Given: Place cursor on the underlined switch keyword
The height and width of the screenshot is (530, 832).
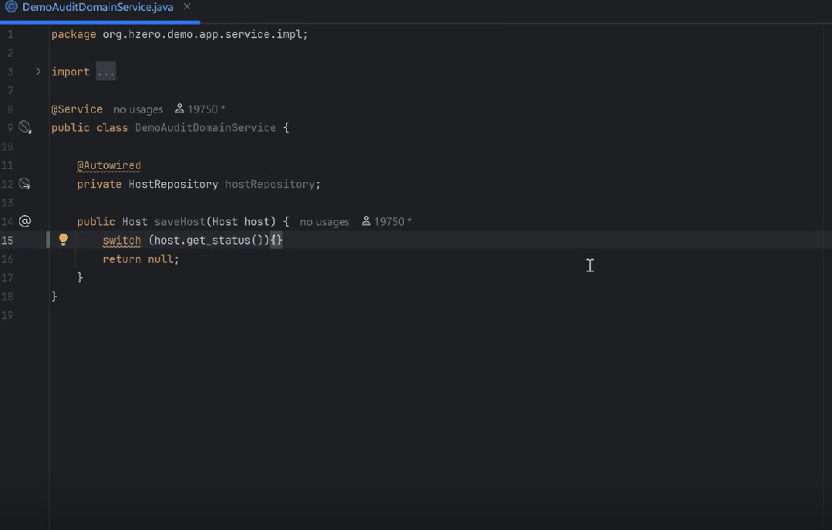Looking at the screenshot, I should coord(122,241).
